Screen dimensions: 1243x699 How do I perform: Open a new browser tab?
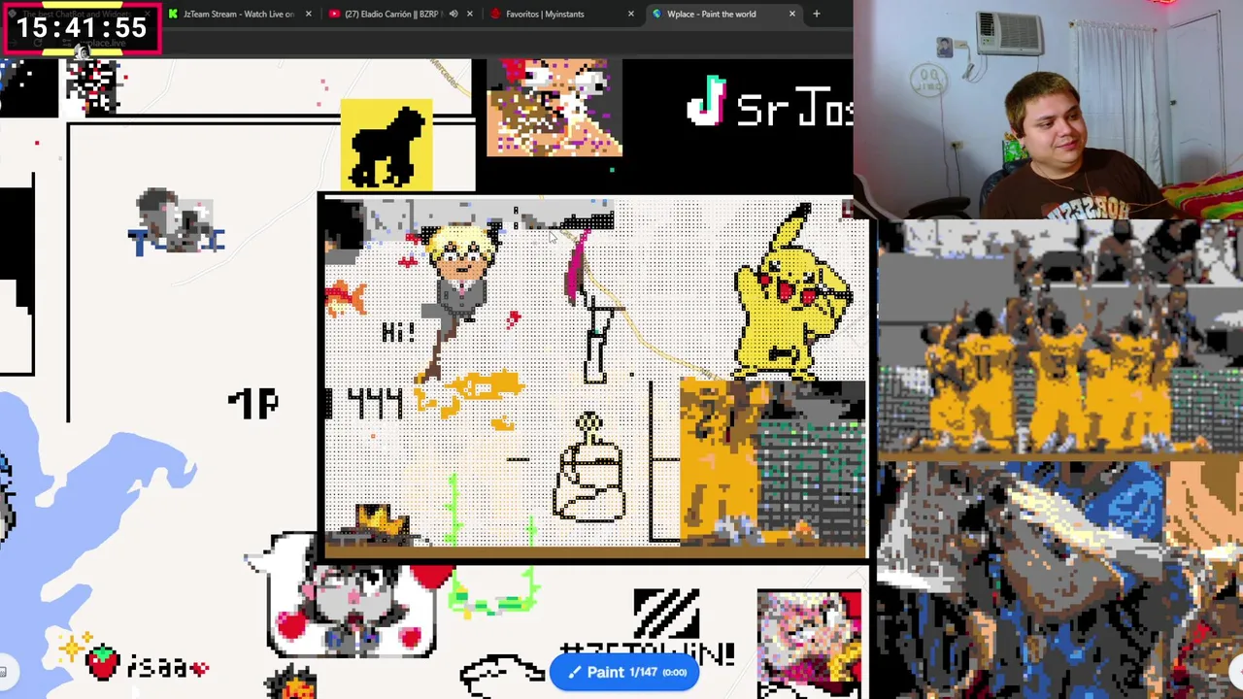pyautogui.click(x=817, y=14)
